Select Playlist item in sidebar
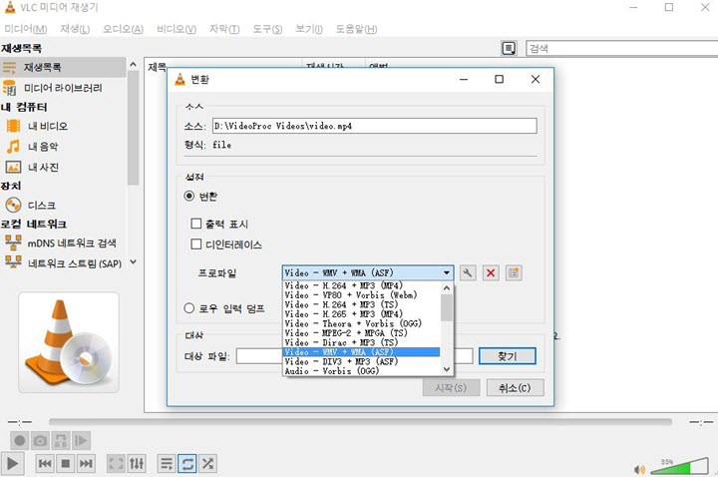This screenshot has width=718, height=477. [x=63, y=67]
